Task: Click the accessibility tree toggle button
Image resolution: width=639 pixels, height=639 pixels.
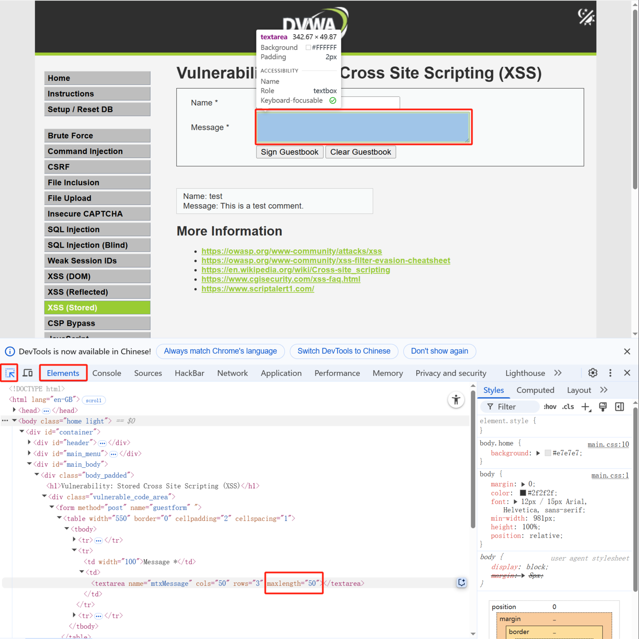Action: click(456, 400)
